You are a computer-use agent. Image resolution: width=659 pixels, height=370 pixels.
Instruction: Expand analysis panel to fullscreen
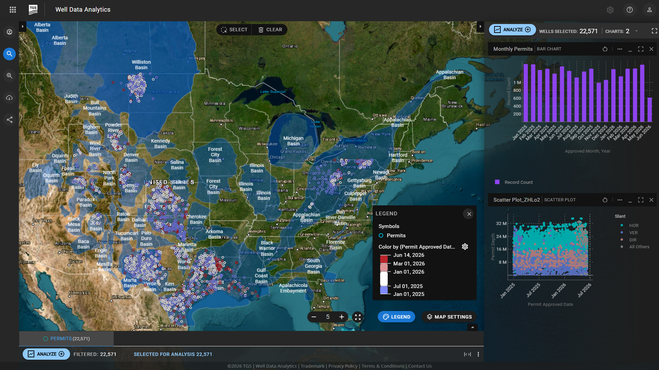pyautogui.click(x=654, y=31)
